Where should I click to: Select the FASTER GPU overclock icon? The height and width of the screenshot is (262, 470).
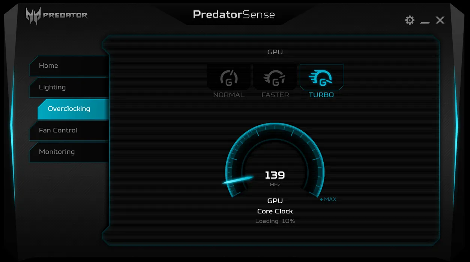click(275, 77)
